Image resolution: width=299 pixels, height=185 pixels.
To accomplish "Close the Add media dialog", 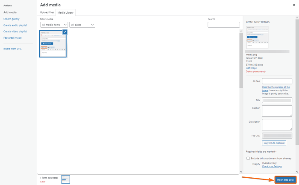I will (x=293, y=5).
